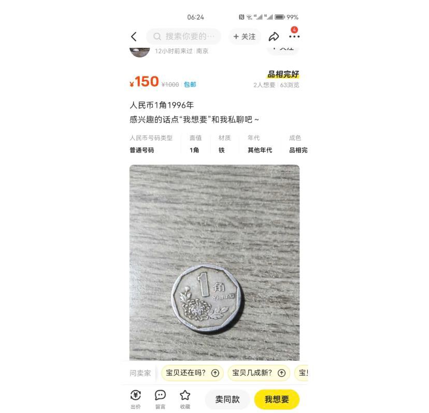Click the 卖同款 button

point(227,400)
